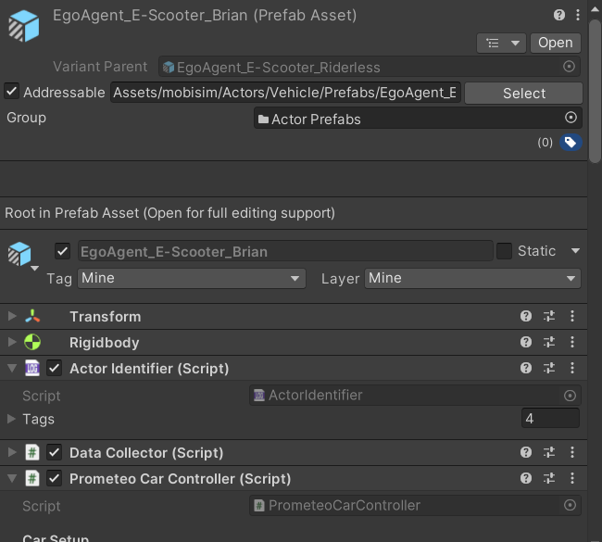Click the Data Collector script hash icon

click(32, 452)
